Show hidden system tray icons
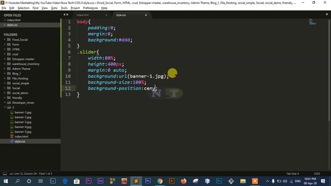Screen dimensions: 331x186 click(x=267, y=181)
